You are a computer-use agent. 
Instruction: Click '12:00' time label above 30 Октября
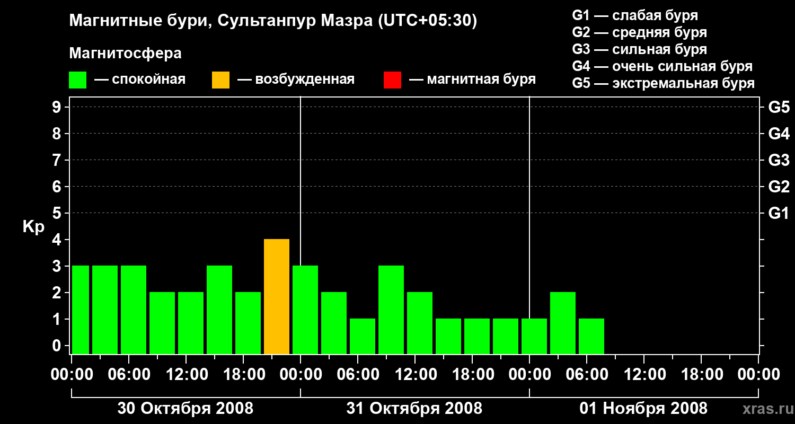tap(186, 374)
